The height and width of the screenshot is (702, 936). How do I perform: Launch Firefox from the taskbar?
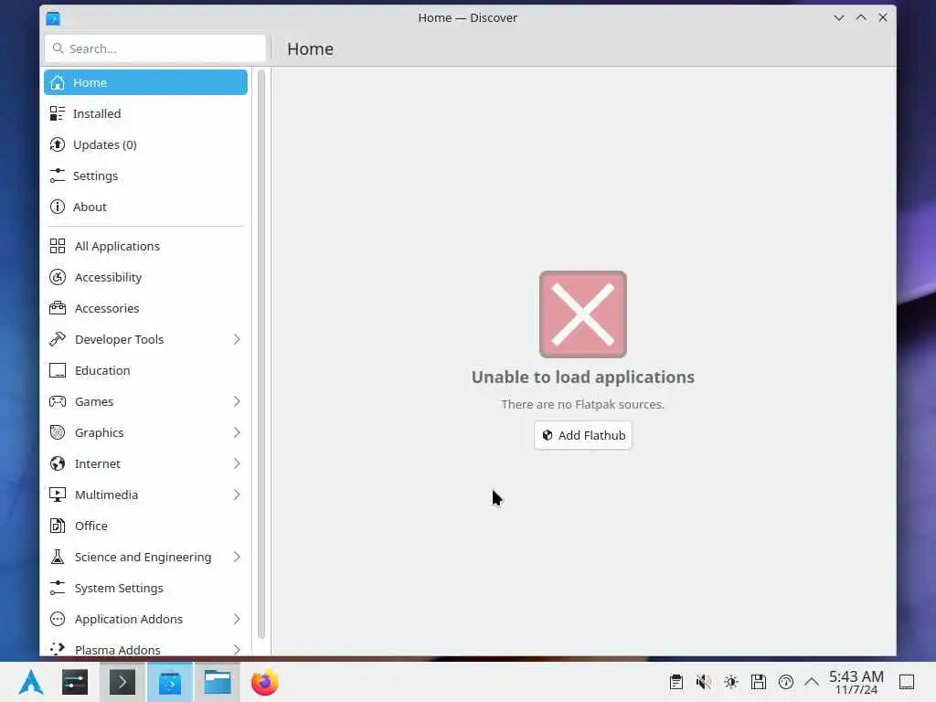(264, 682)
